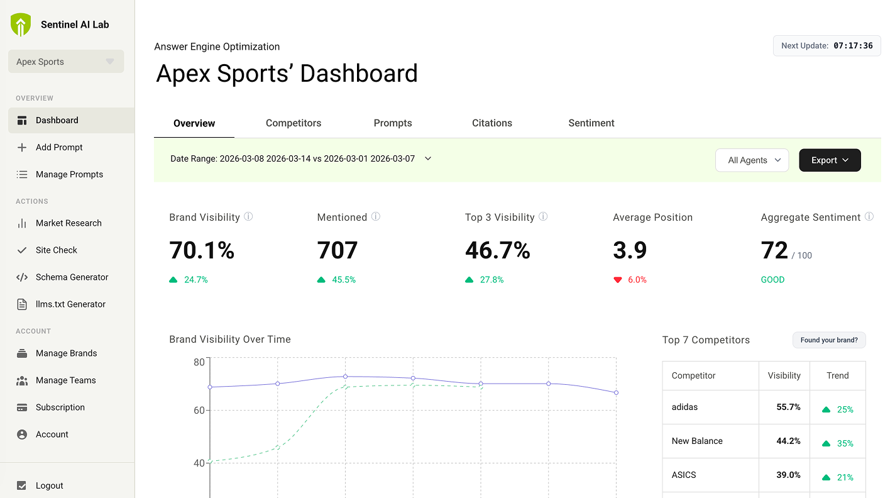Click the Trend column header
The height and width of the screenshot is (498, 895).
pyautogui.click(x=838, y=375)
